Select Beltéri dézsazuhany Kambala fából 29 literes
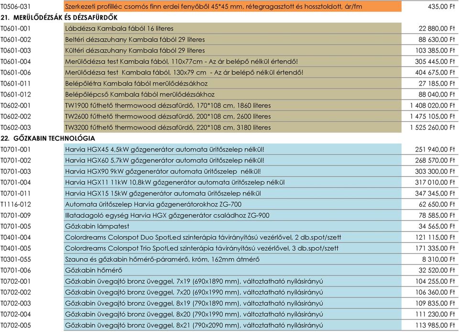The width and height of the screenshot is (459, 332). (233, 40)
